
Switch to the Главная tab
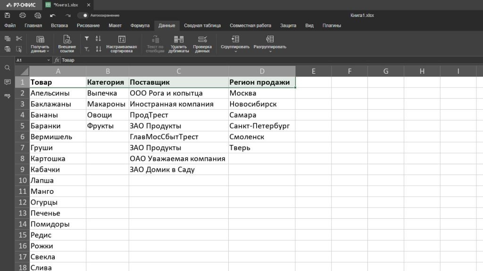33,25
